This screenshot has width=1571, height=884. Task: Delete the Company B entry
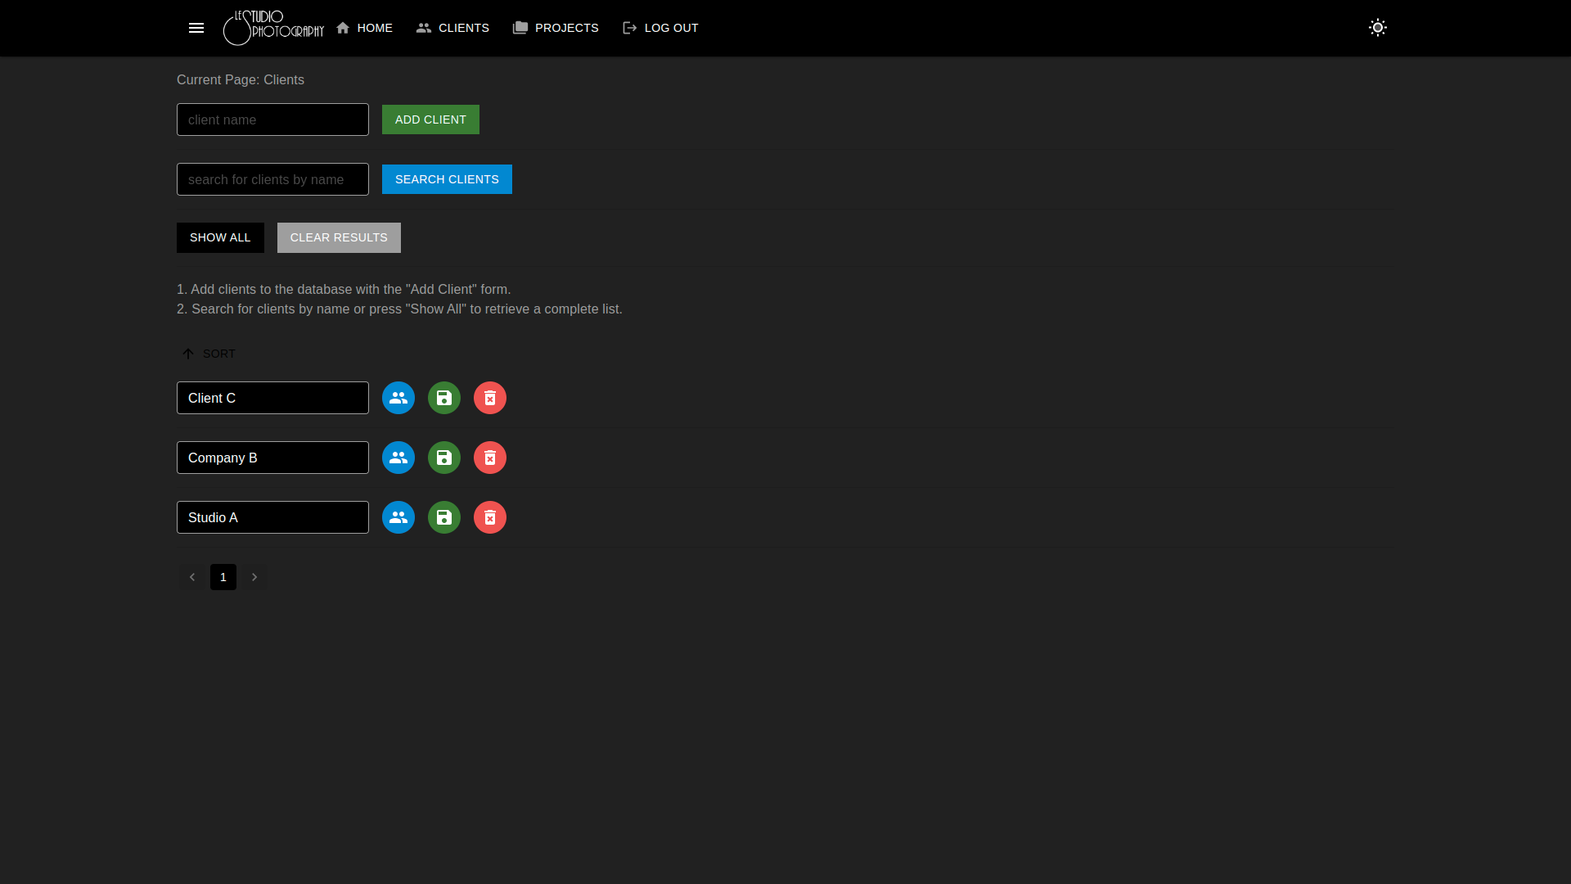pos(490,458)
